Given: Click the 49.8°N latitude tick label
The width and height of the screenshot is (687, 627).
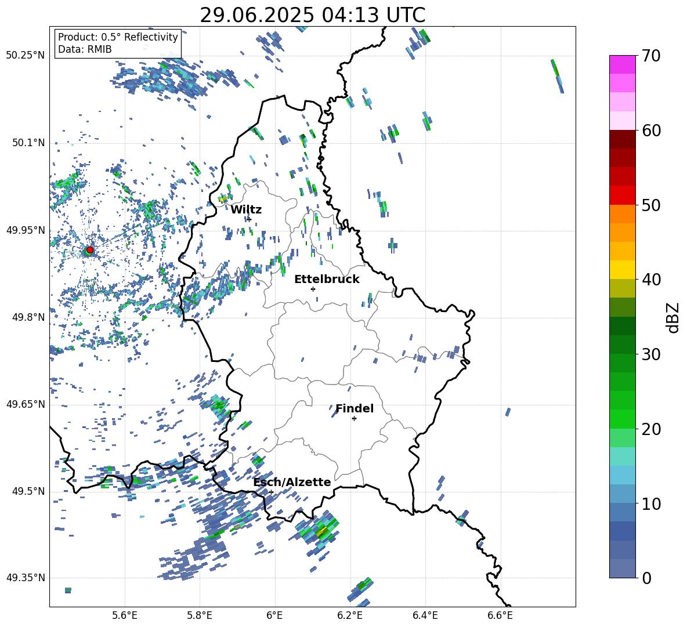Looking at the screenshot, I should click(x=28, y=317).
